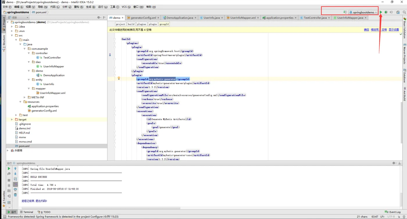The height and width of the screenshot is (219, 407).
Task: Expand the .idea folder
Action: click(x=12, y=27)
